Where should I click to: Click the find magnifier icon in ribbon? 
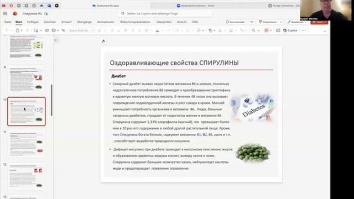click(x=254, y=30)
